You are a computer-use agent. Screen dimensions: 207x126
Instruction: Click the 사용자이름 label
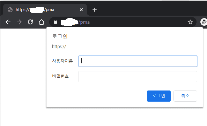tap(62, 61)
